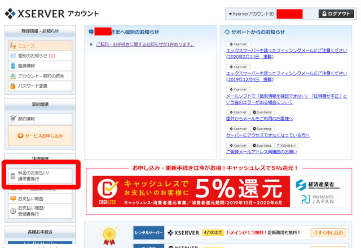Image resolution: width=361 pixels, height=248 pixels.
Task: Click the icon beside アカウント・契約の統合
Action: point(14,76)
